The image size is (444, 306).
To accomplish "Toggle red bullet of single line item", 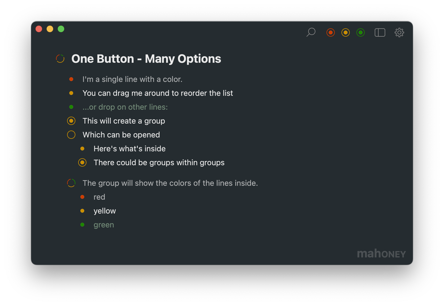I will (x=71, y=79).
